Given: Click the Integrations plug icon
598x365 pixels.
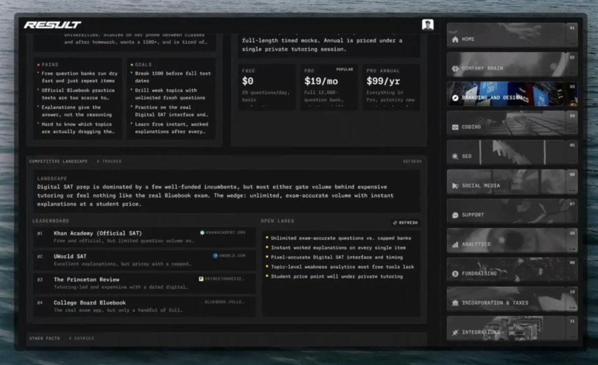Looking at the screenshot, I should pos(455,332).
